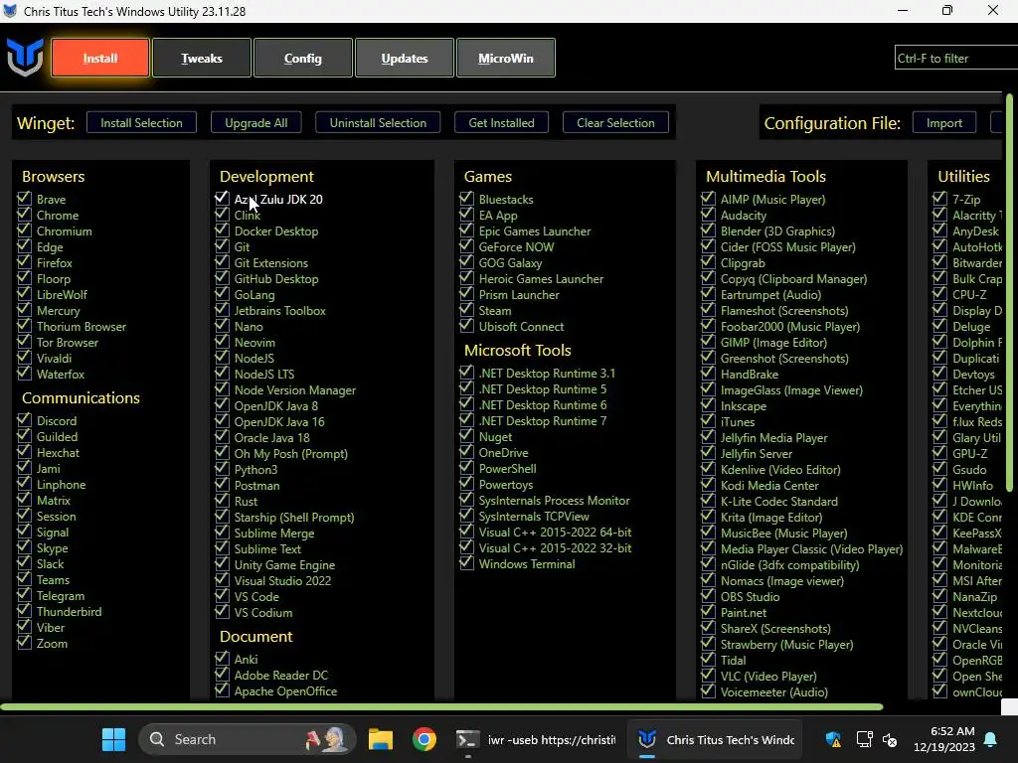Toggle the Bluestacks checkbox
The height and width of the screenshot is (763, 1018).
point(466,198)
